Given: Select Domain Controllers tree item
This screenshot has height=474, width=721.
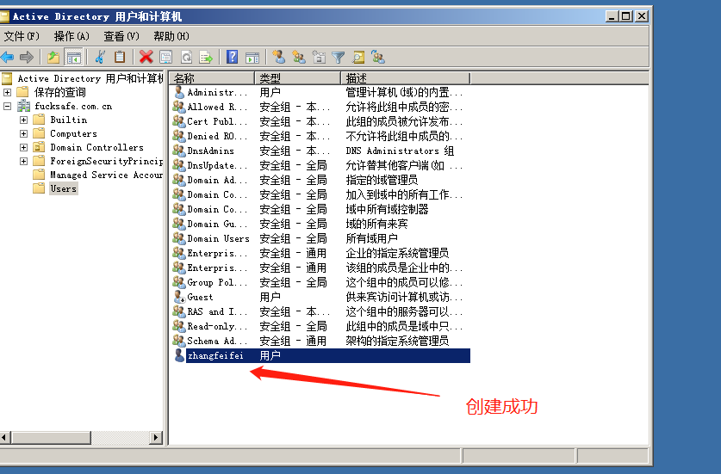Looking at the screenshot, I should coord(97,147).
